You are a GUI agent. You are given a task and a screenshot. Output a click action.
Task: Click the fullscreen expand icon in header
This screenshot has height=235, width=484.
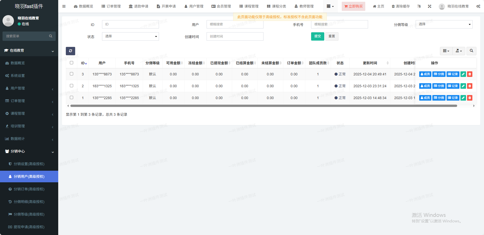point(430,6)
